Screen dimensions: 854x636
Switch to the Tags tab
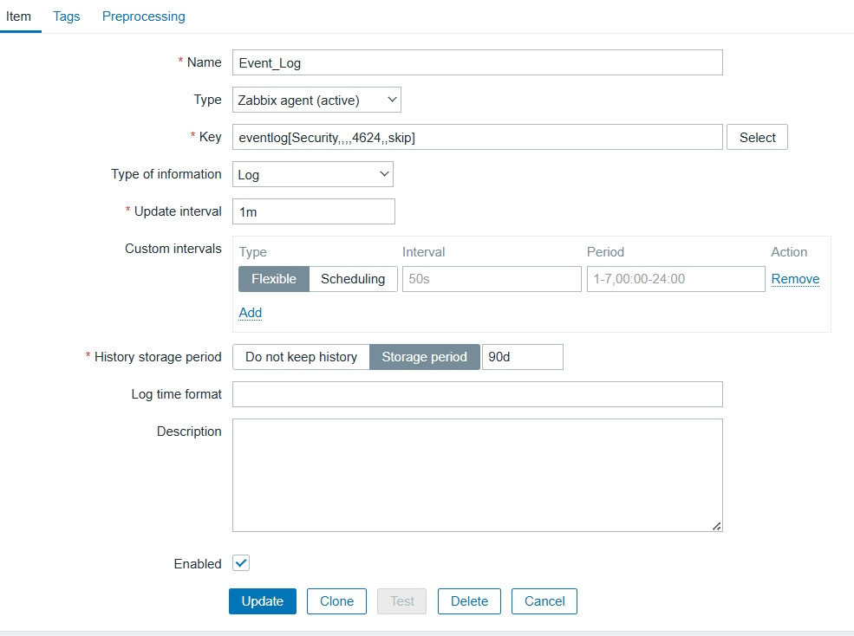click(67, 16)
